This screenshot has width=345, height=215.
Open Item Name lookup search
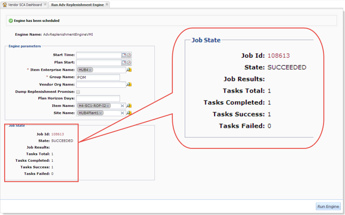click(x=129, y=106)
